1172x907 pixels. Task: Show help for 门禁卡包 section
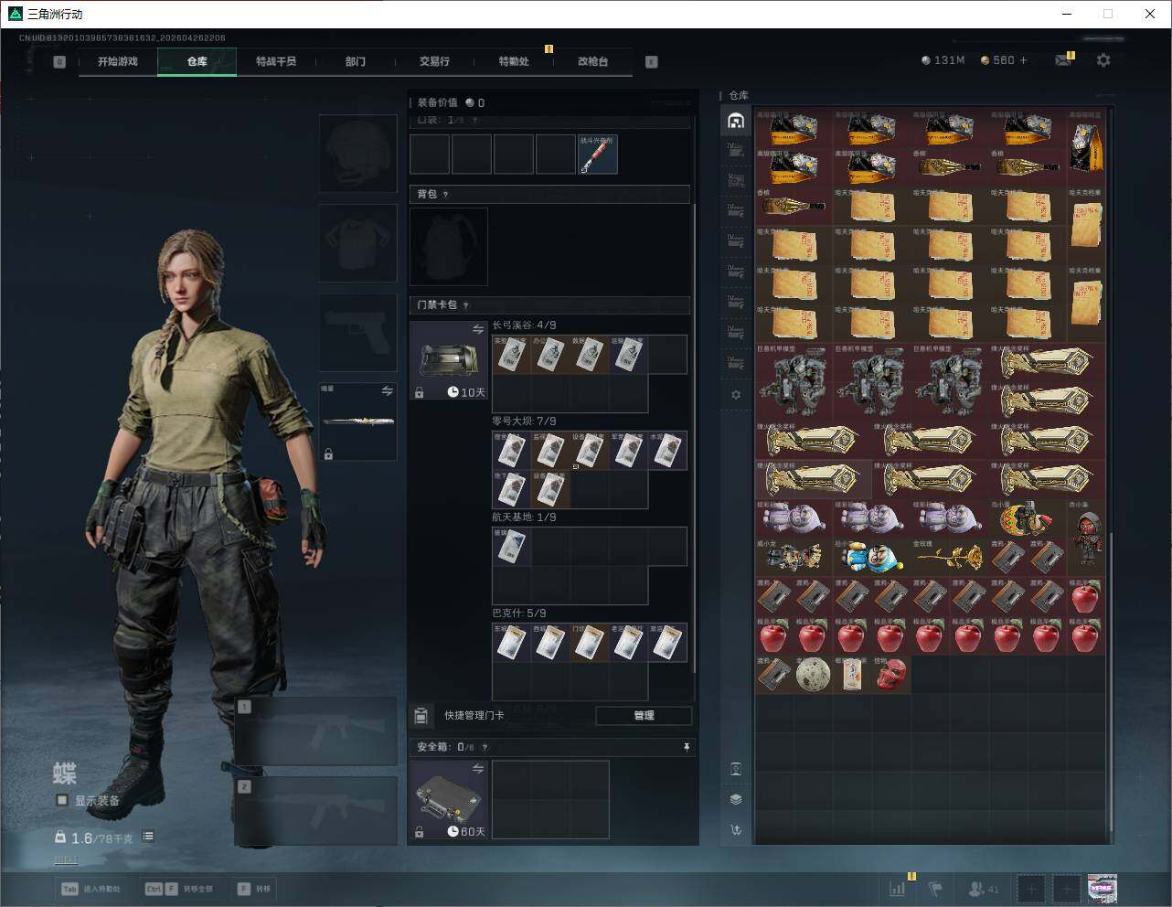point(466,305)
